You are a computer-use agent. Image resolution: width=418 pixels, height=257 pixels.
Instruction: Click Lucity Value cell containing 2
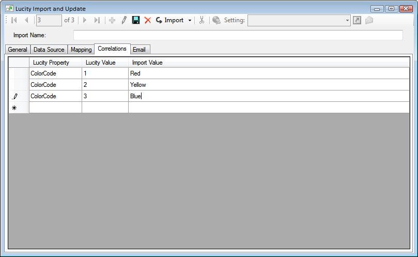pos(105,85)
